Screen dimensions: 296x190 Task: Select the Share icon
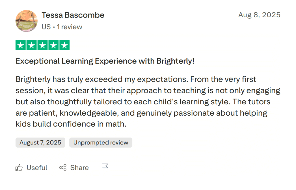tap(63, 168)
